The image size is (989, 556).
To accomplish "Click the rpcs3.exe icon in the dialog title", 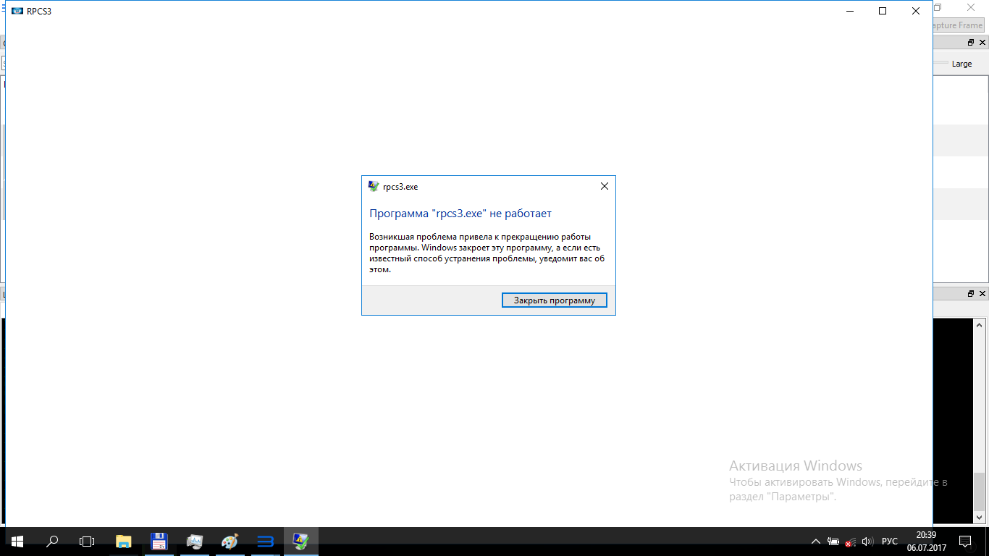I will (x=374, y=186).
